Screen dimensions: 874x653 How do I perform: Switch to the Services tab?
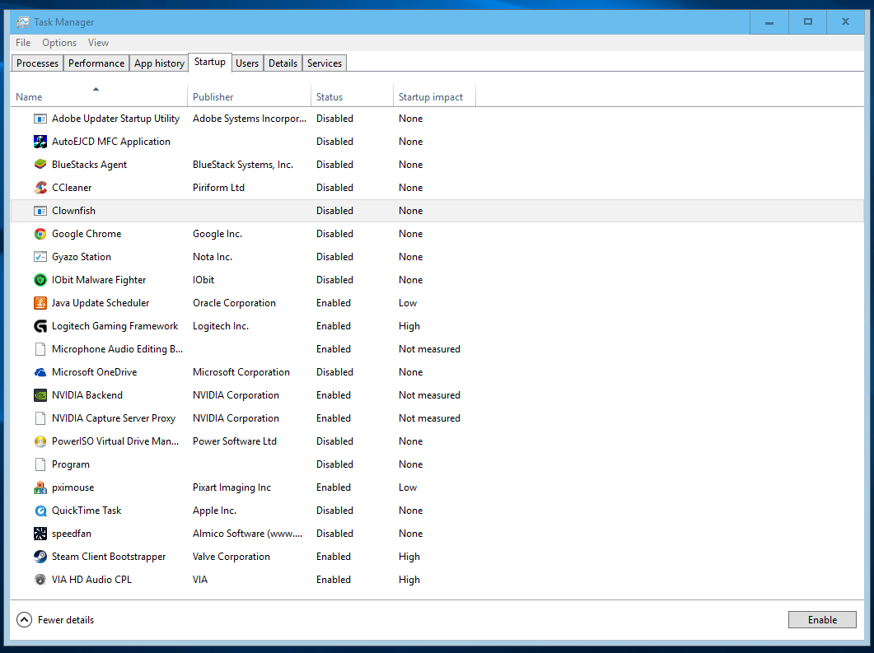pos(325,63)
